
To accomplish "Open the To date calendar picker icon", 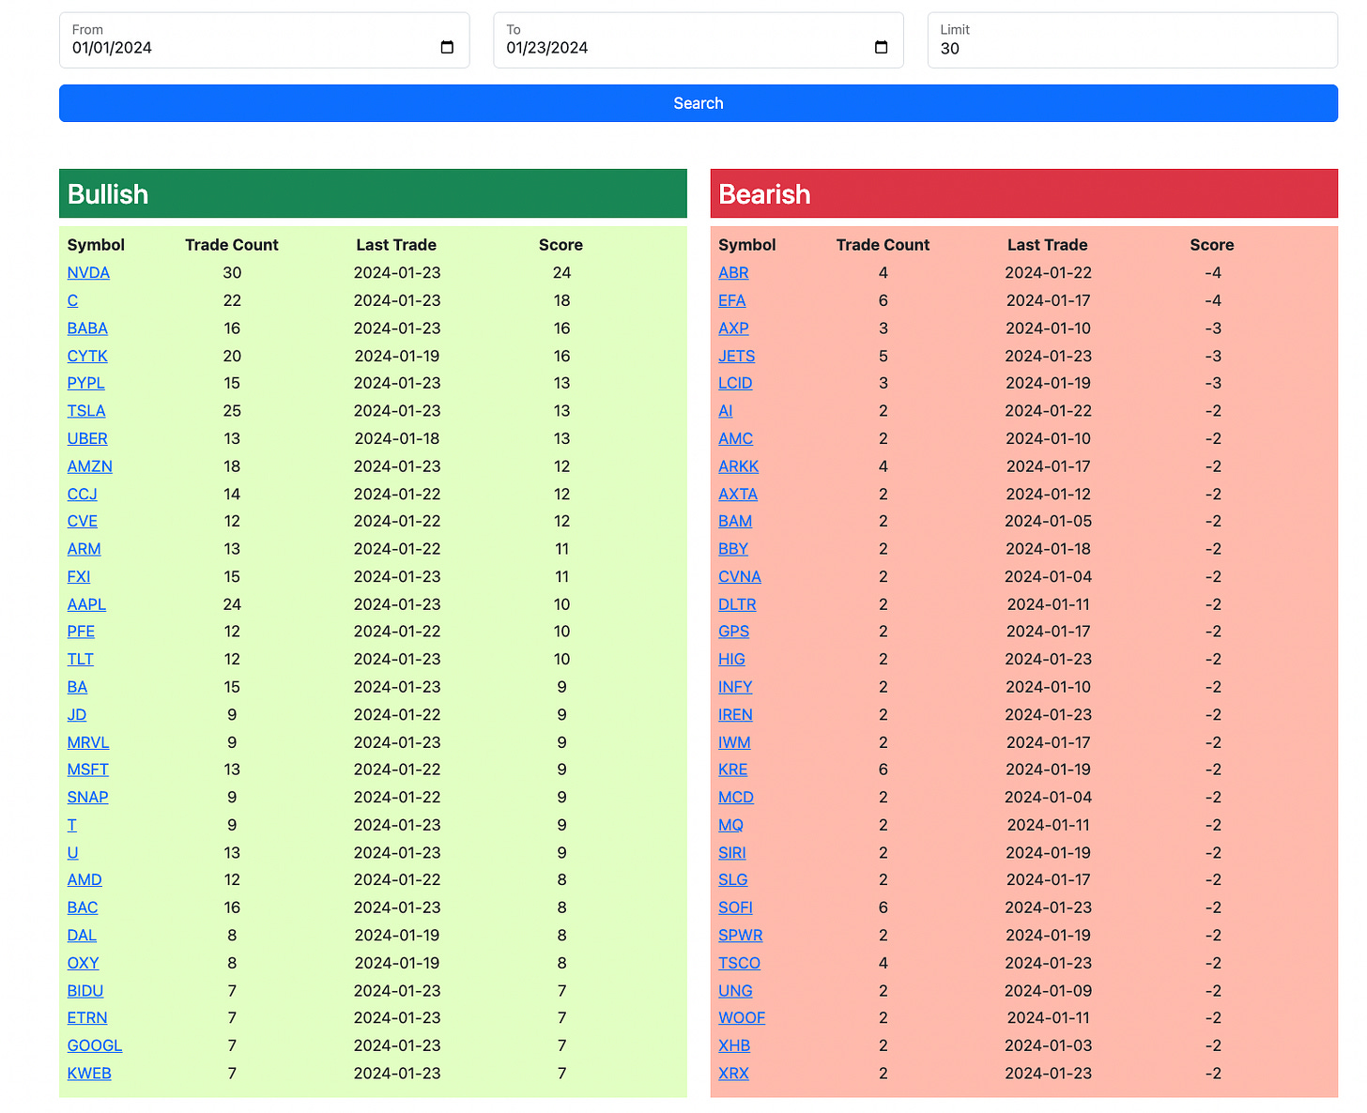I will point(881,48).
